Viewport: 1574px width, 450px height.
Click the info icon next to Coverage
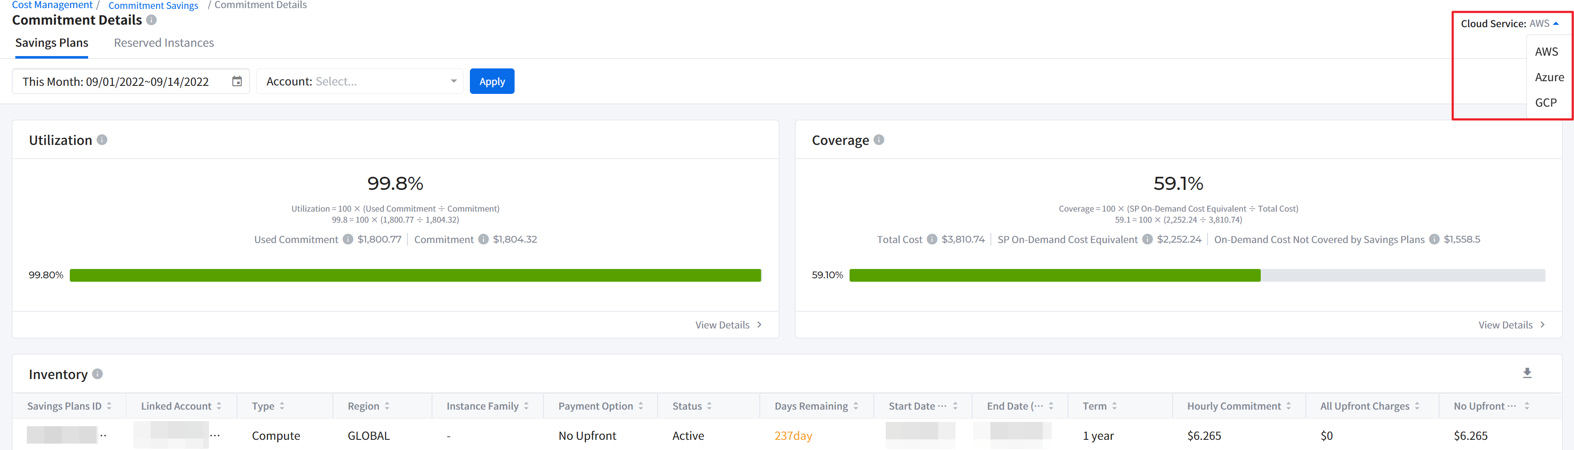[879, 140]
